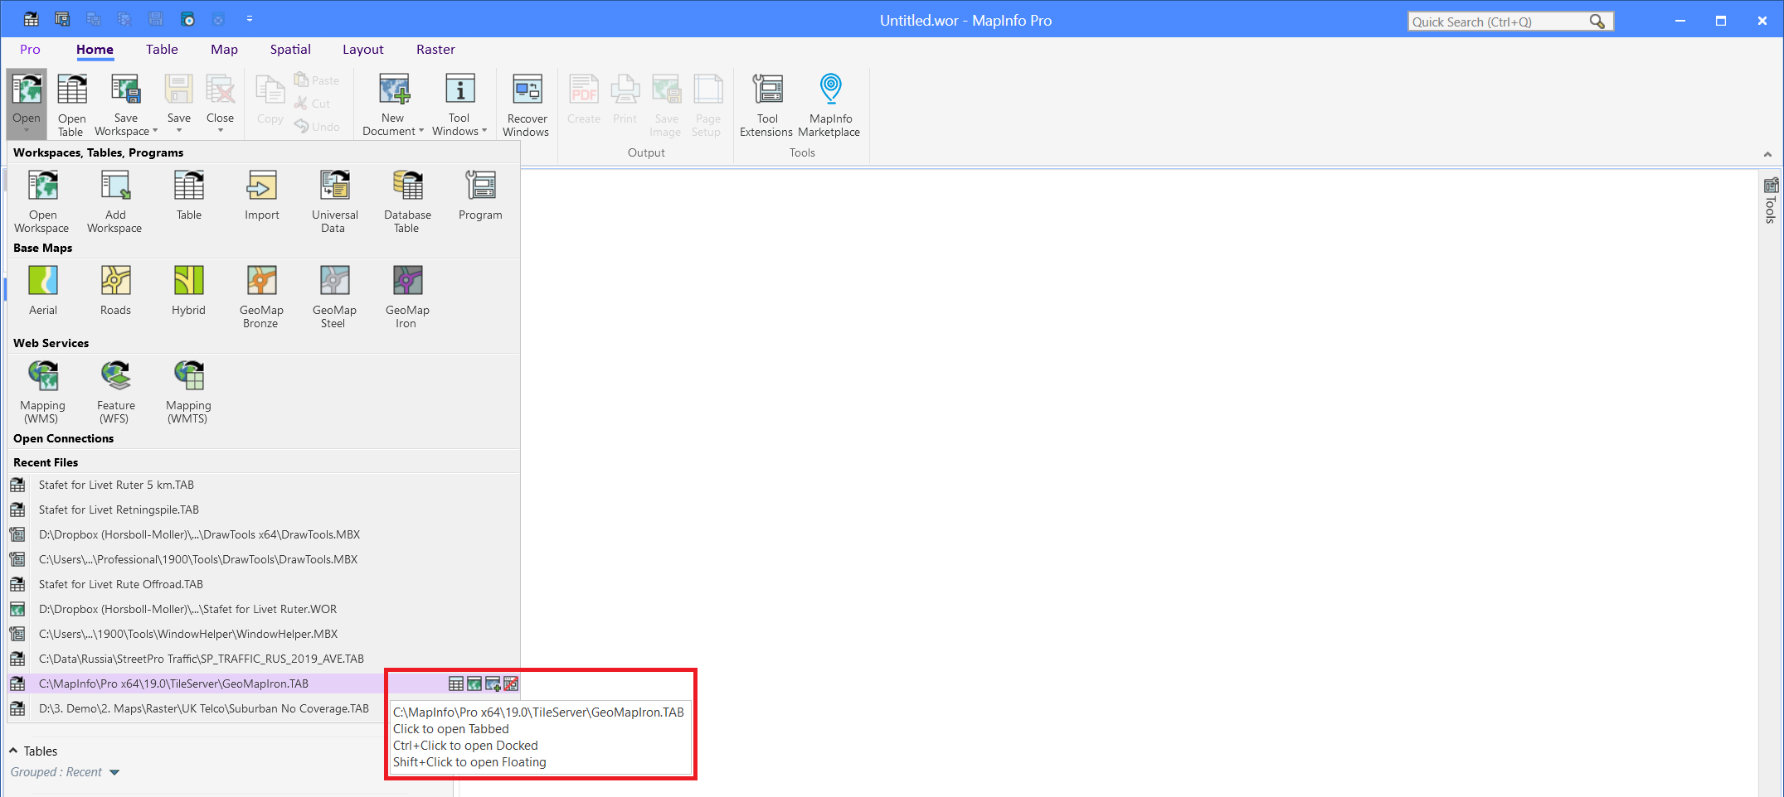Click the Open Table ribbon button
Viewport: 1784px width, 797px height.
click(x=71, y=104)
